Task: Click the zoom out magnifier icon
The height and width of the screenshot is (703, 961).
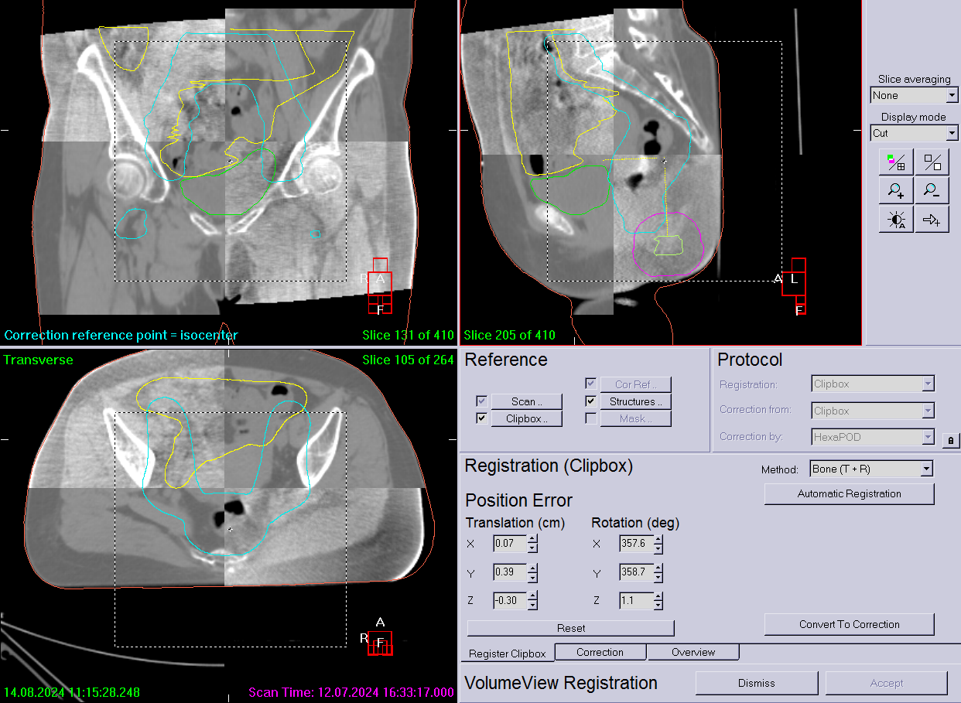Action: point(932,191)
